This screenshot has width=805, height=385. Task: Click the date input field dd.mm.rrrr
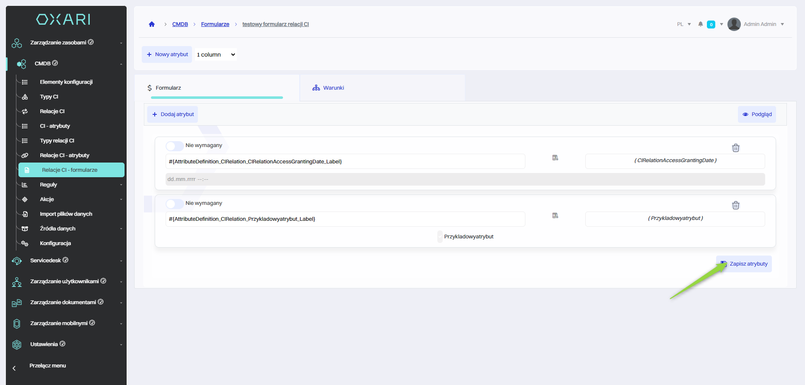465,179
